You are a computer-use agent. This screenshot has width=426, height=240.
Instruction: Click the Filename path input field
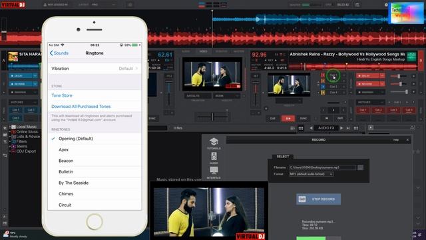[x=322, y=167]
